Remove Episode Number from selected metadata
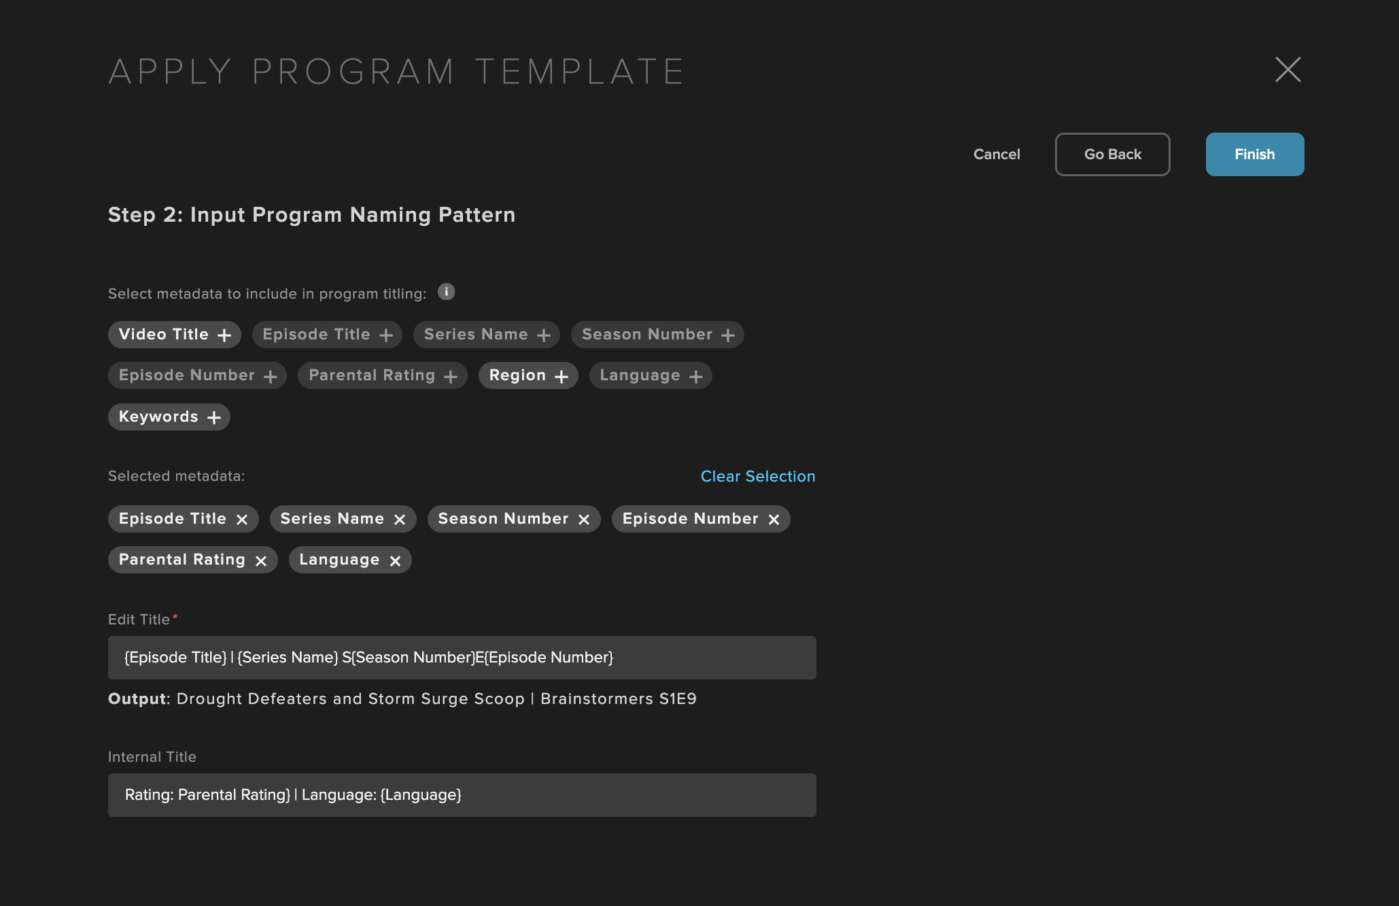Viewport: 1399px width, 906px height. coord(774,520)
